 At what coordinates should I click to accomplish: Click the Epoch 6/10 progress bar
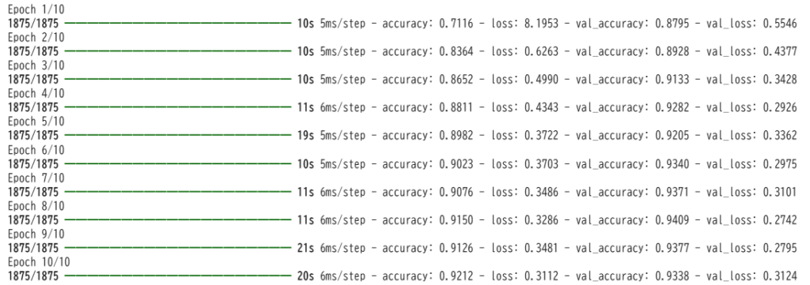click(x=178, y=164)
